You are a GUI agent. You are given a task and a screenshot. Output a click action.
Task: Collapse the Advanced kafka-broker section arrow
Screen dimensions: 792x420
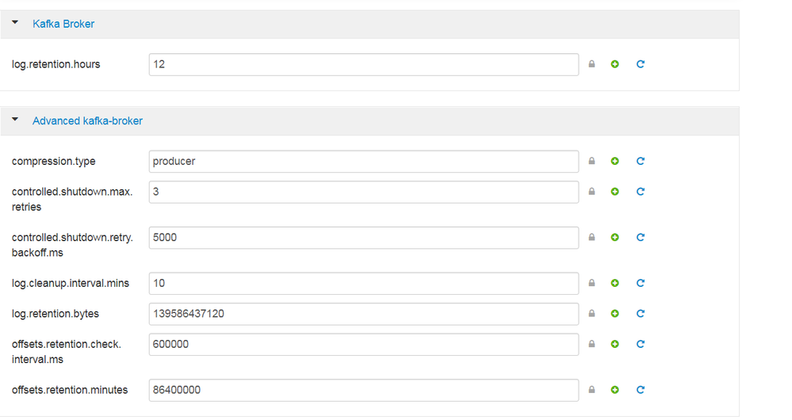click(x=15, y=120)
